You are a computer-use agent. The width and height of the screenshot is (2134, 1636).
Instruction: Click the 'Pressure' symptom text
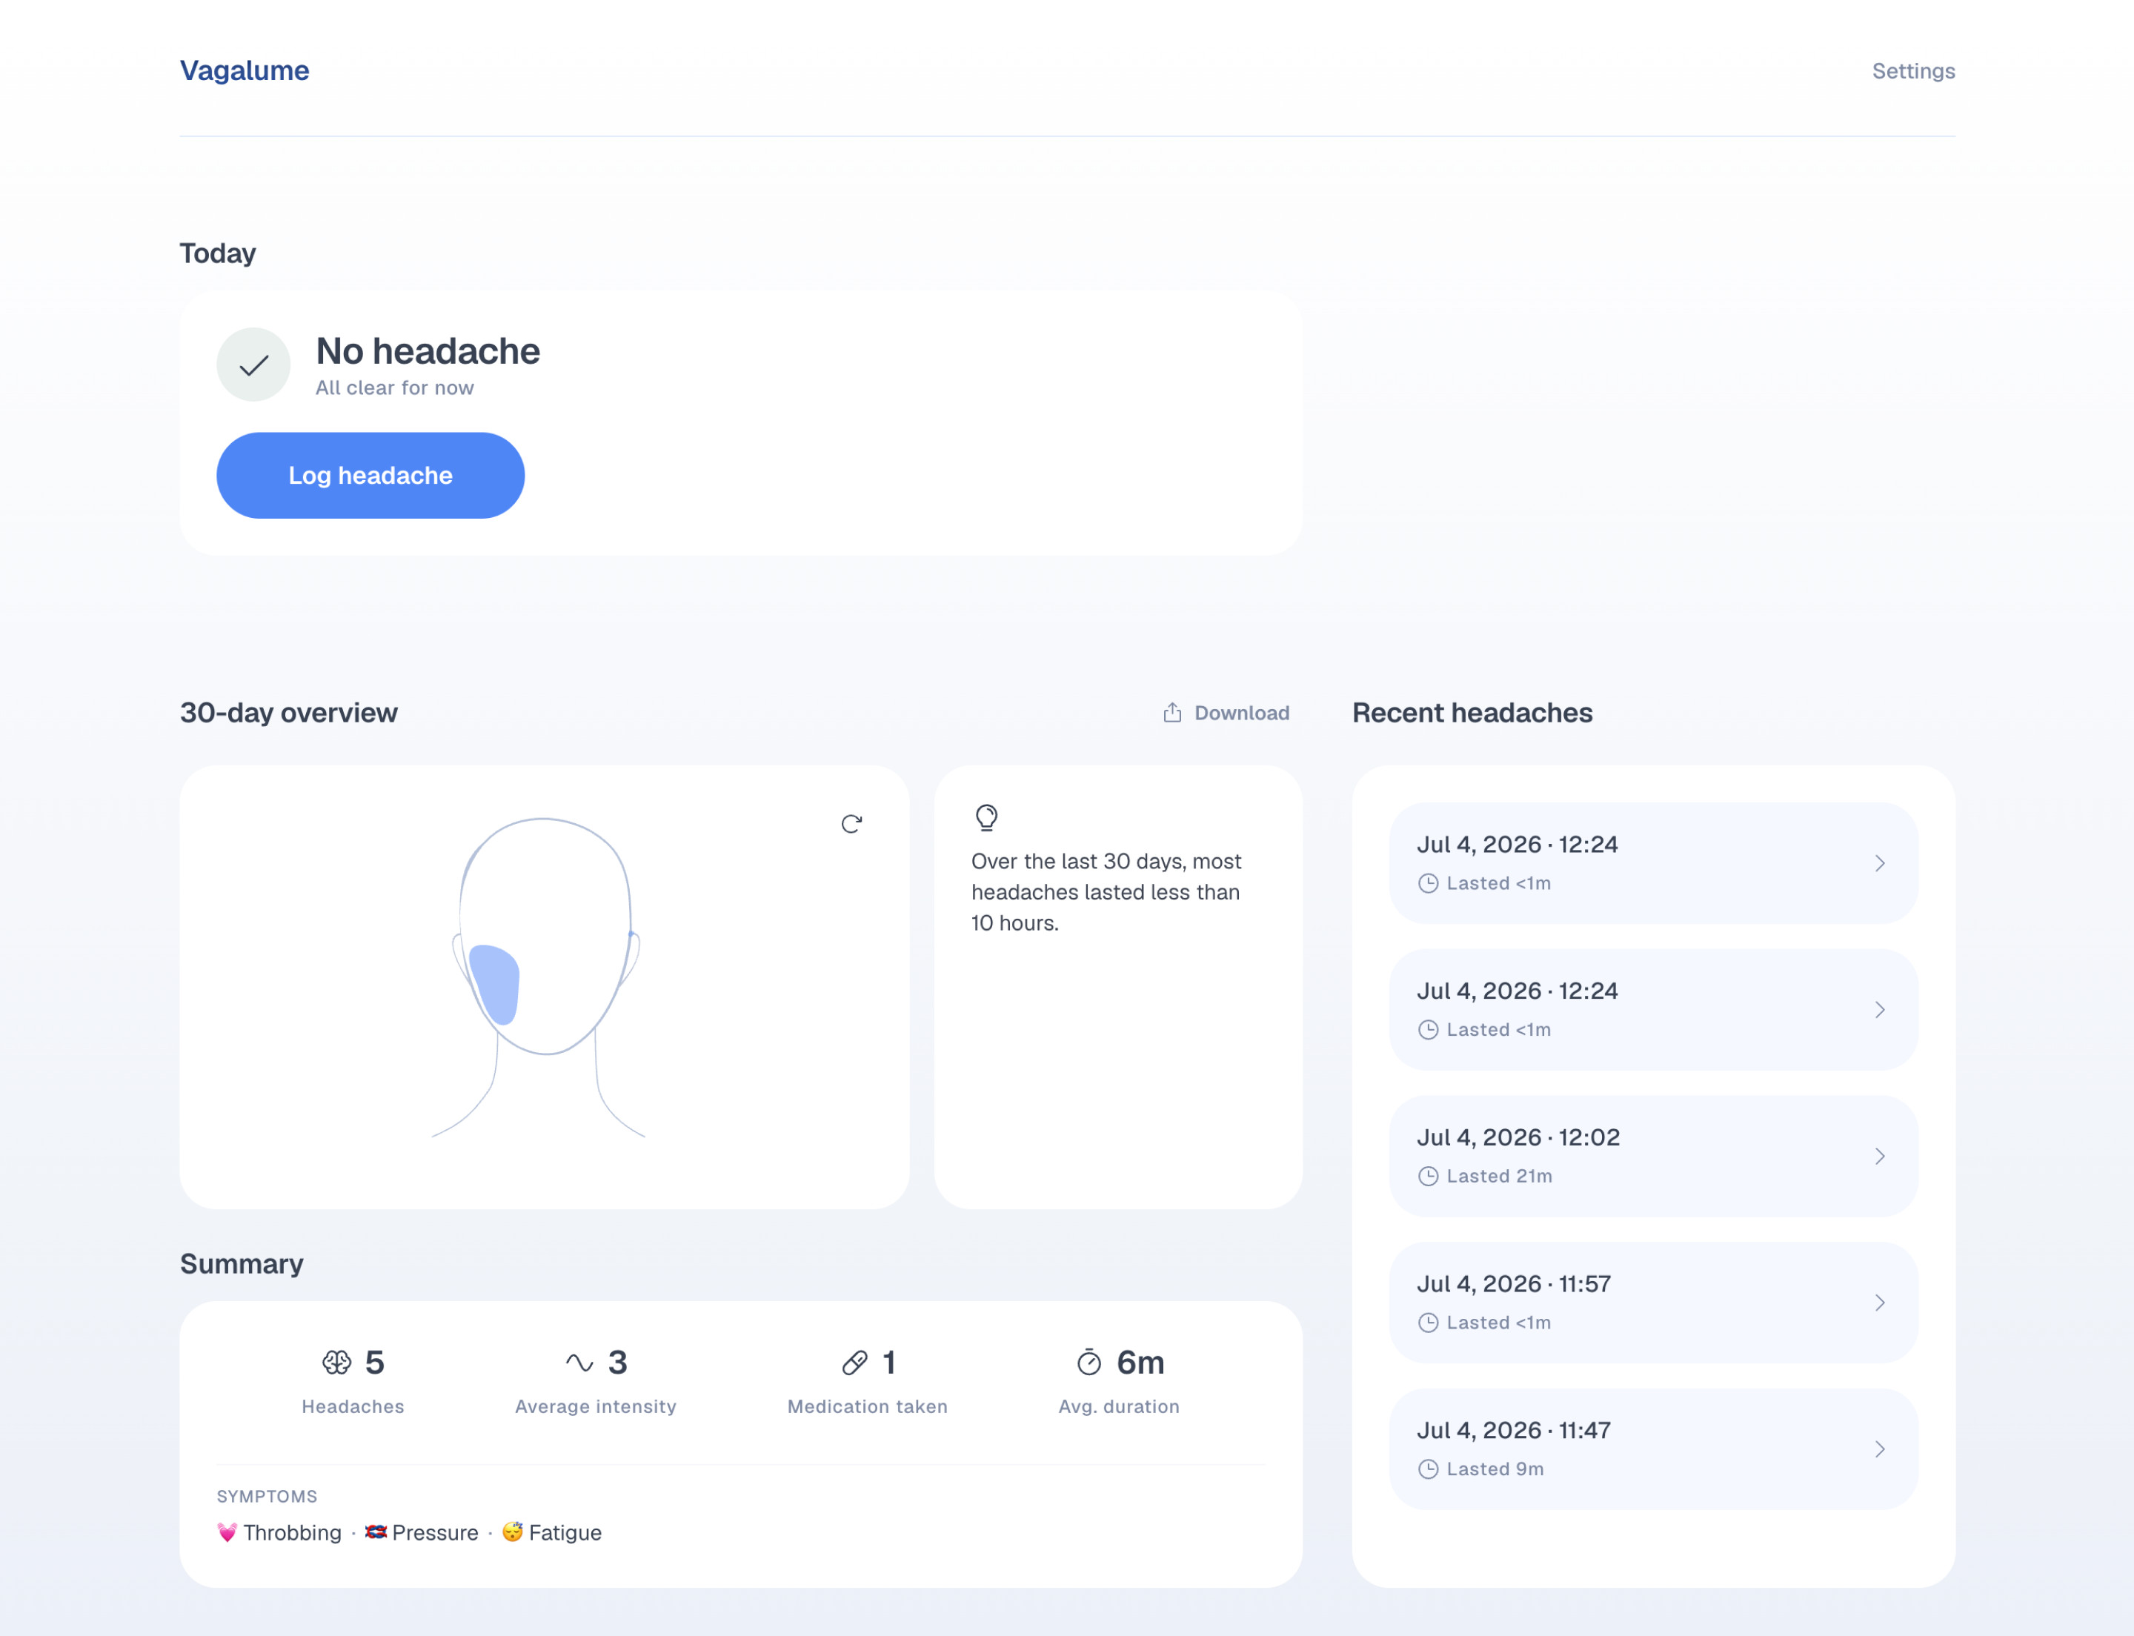(x=436, y=1533)
